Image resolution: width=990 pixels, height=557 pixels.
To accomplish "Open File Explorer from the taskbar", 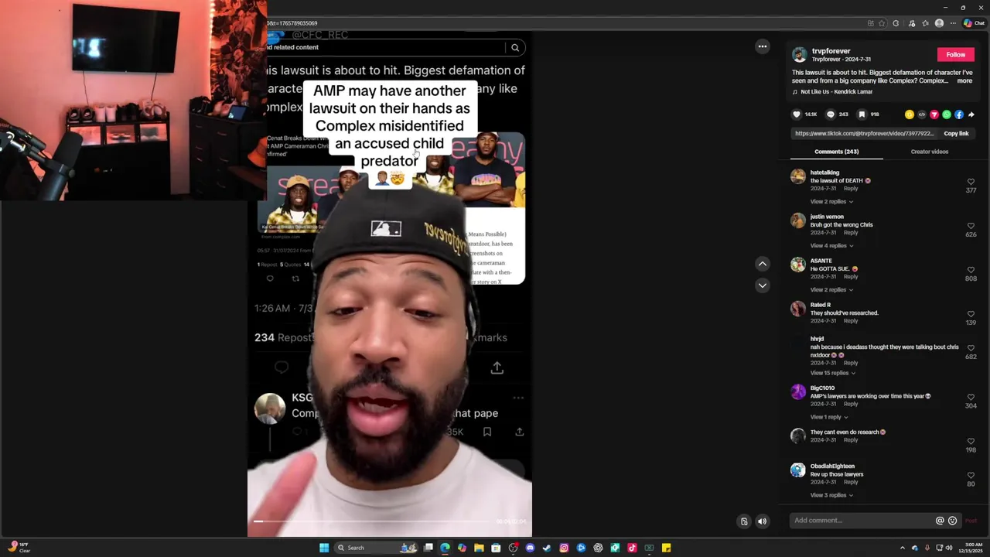I will click(x=479, y=548).
